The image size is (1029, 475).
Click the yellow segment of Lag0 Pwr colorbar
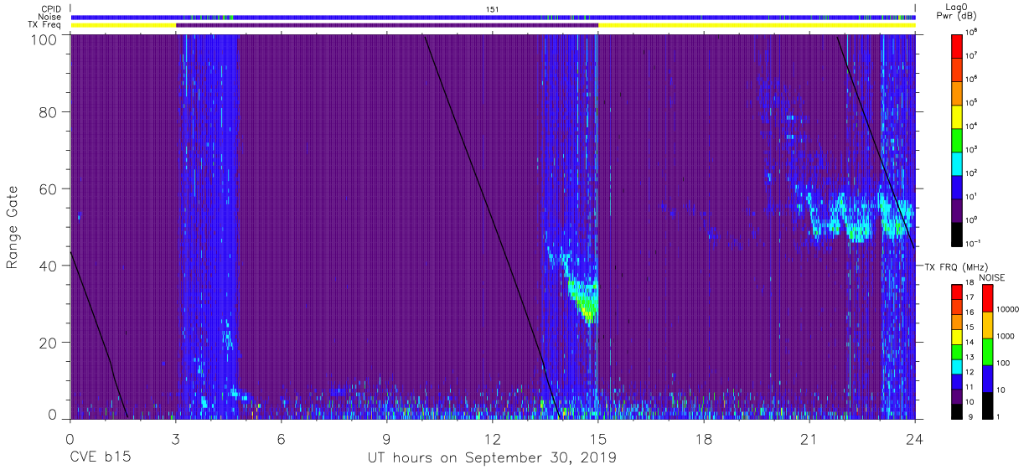[957, 116]
